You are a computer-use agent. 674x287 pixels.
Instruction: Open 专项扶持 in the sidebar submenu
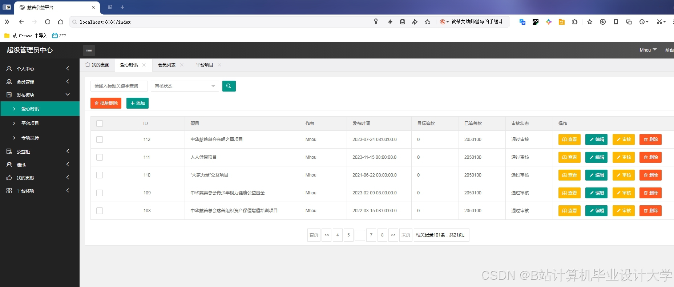[40, 138]
